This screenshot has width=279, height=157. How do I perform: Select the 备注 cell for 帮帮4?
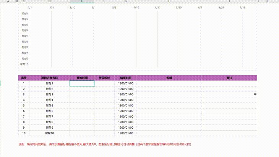click(x=229, y=100)
